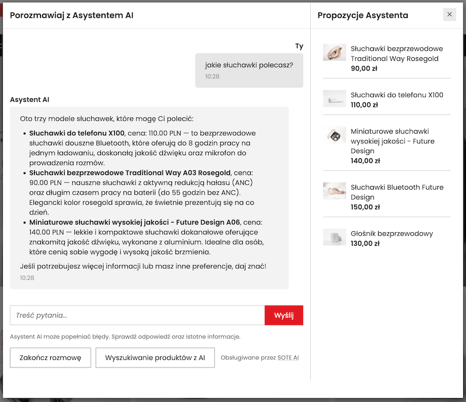The image size is (466, 402).
Task: Close the Propozycje Asystenta panel
Action: [449, 15]
